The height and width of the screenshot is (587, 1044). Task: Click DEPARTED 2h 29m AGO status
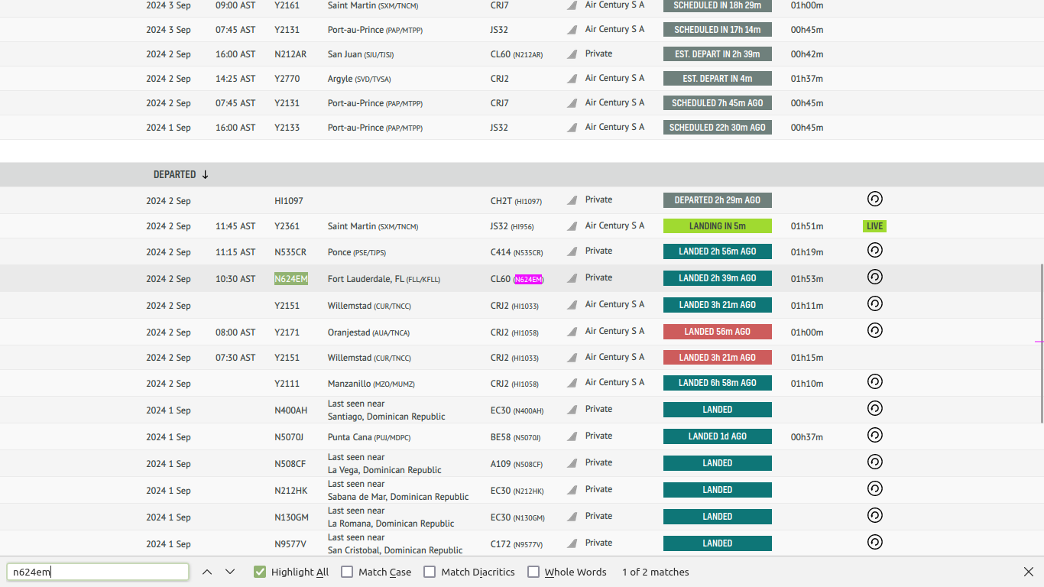718,200
